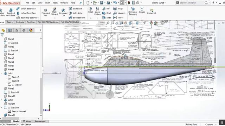The height and width of the screenshot is (126, 225).
Task: Choose the Swept Cut tool
Action: 76,9
